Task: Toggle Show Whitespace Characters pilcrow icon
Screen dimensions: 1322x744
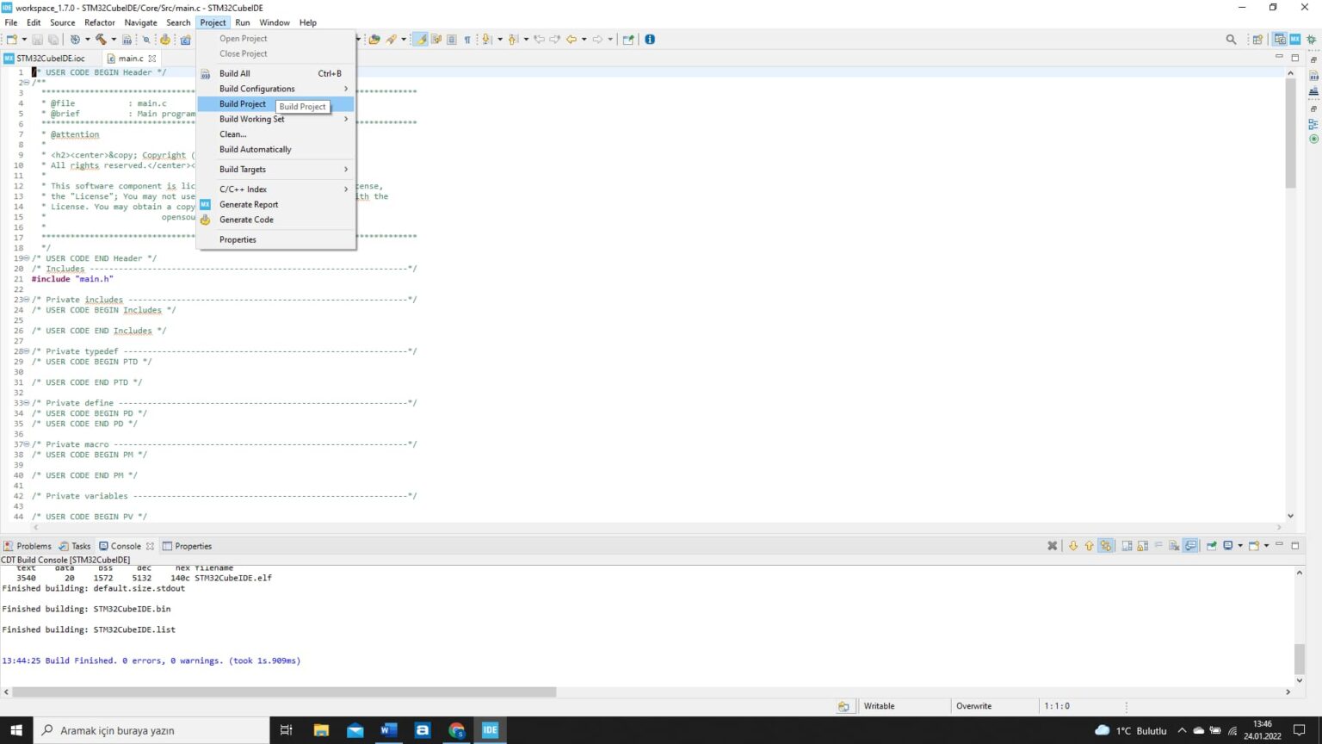Action: [467, 40]
